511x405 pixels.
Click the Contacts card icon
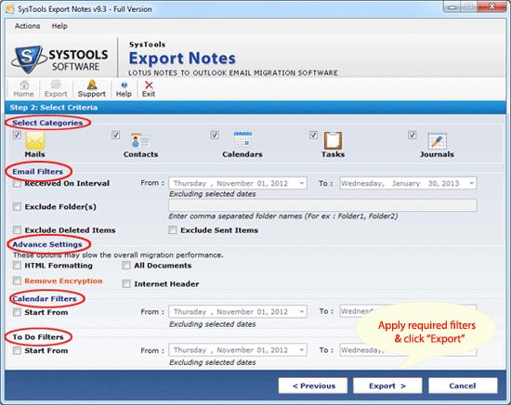pos(140,141)
